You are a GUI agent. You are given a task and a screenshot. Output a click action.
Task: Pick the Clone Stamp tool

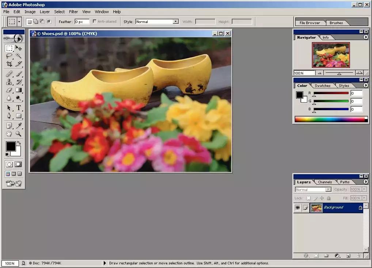(9, 82)
